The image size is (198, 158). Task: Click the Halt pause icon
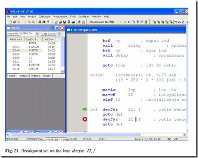point(125,22)
